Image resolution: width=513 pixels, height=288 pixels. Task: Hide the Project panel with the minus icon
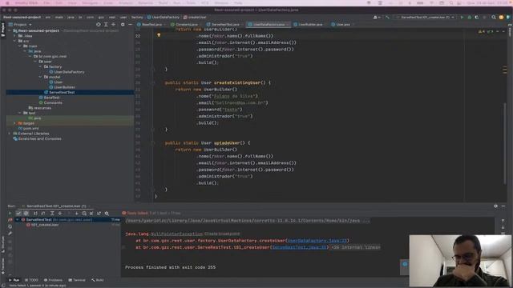130,25
